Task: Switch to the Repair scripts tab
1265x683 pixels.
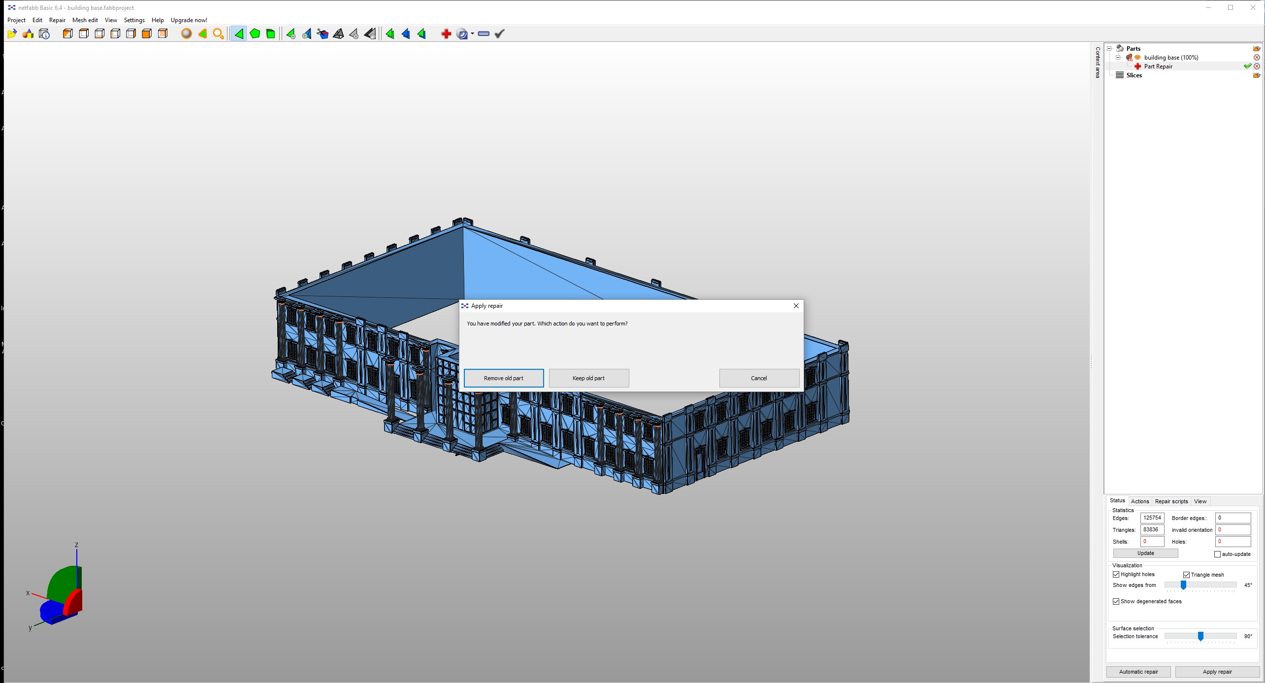Action: (1171, 501)
